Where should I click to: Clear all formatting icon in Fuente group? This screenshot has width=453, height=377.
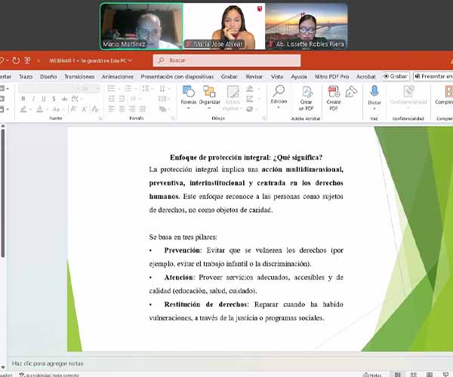[x=95, y=109]
